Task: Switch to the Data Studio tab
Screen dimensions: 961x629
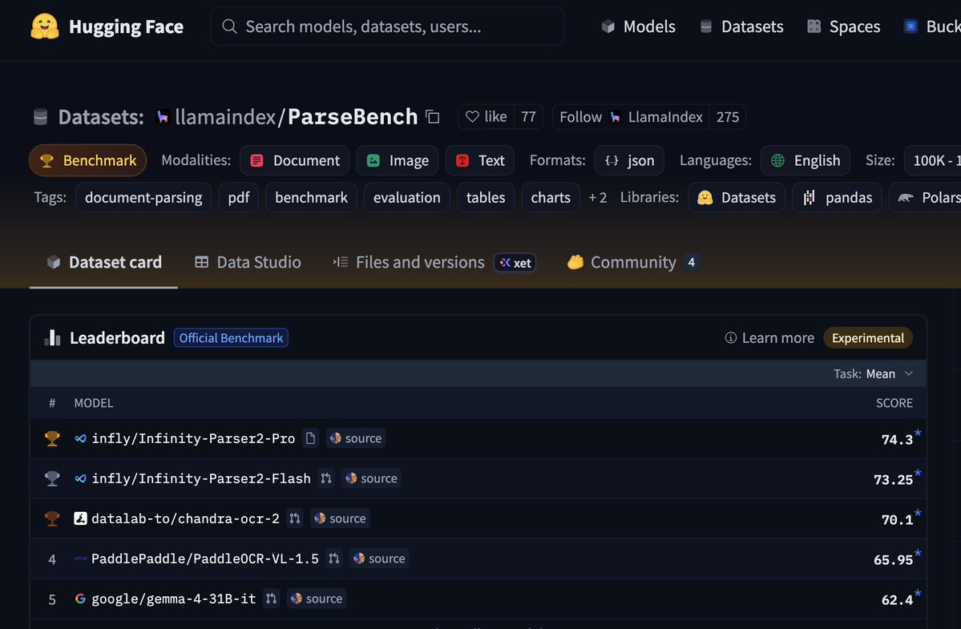Action: point(248,262)
